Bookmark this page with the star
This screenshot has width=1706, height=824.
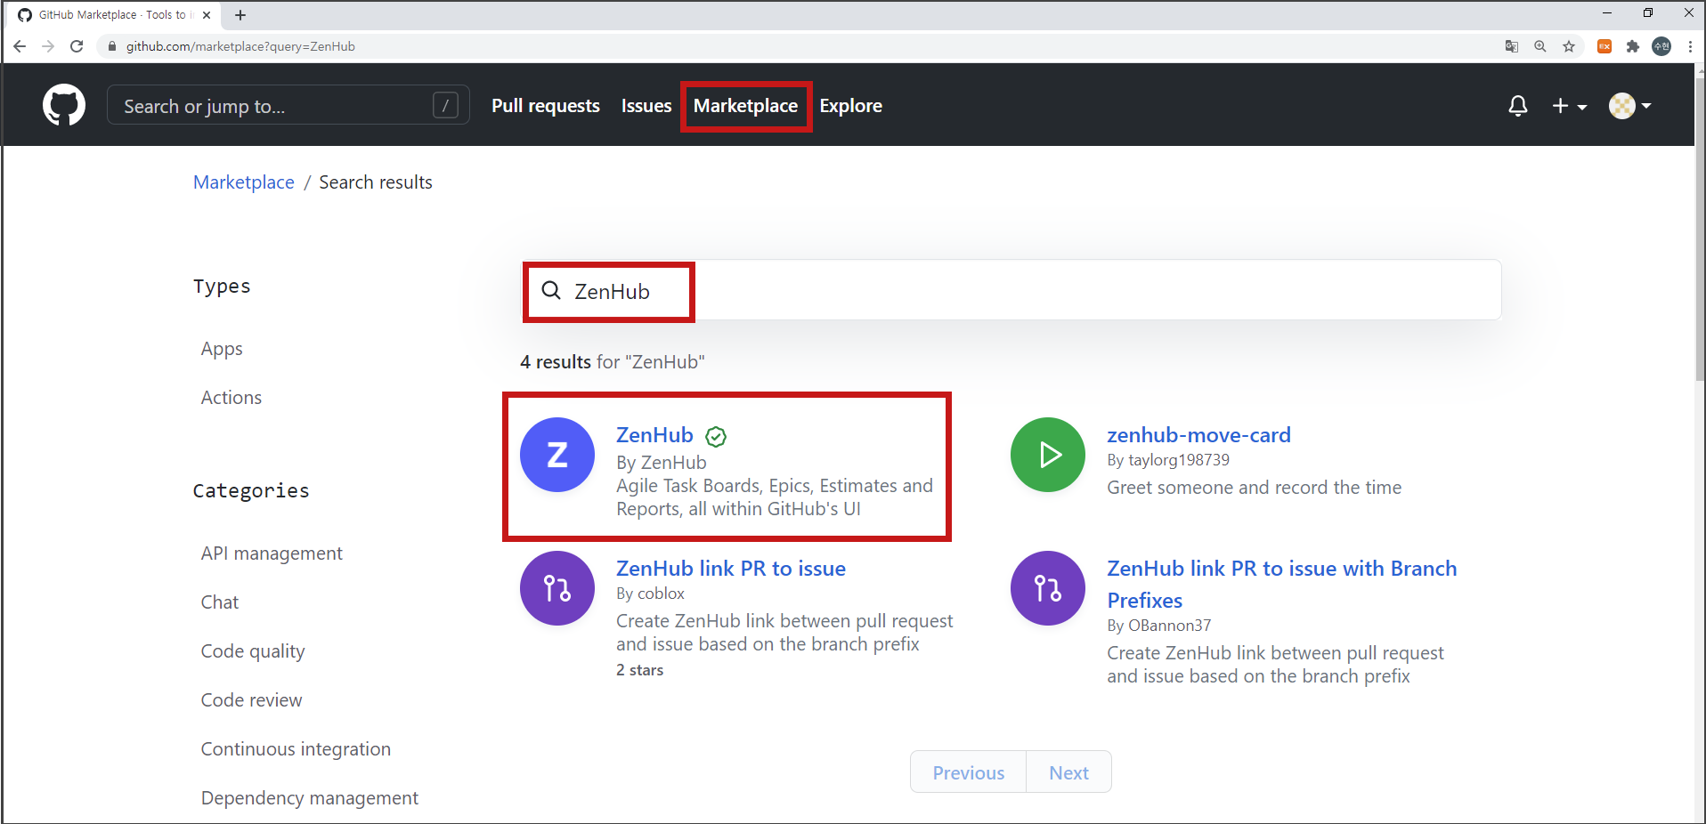click(1569, 46)
